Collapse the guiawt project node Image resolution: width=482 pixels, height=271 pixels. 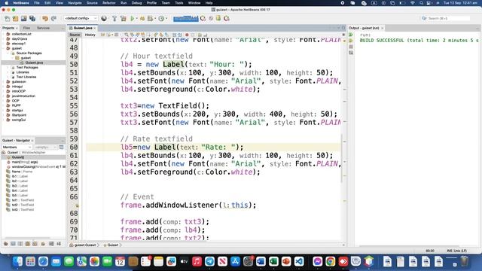(x=3, y=48)
